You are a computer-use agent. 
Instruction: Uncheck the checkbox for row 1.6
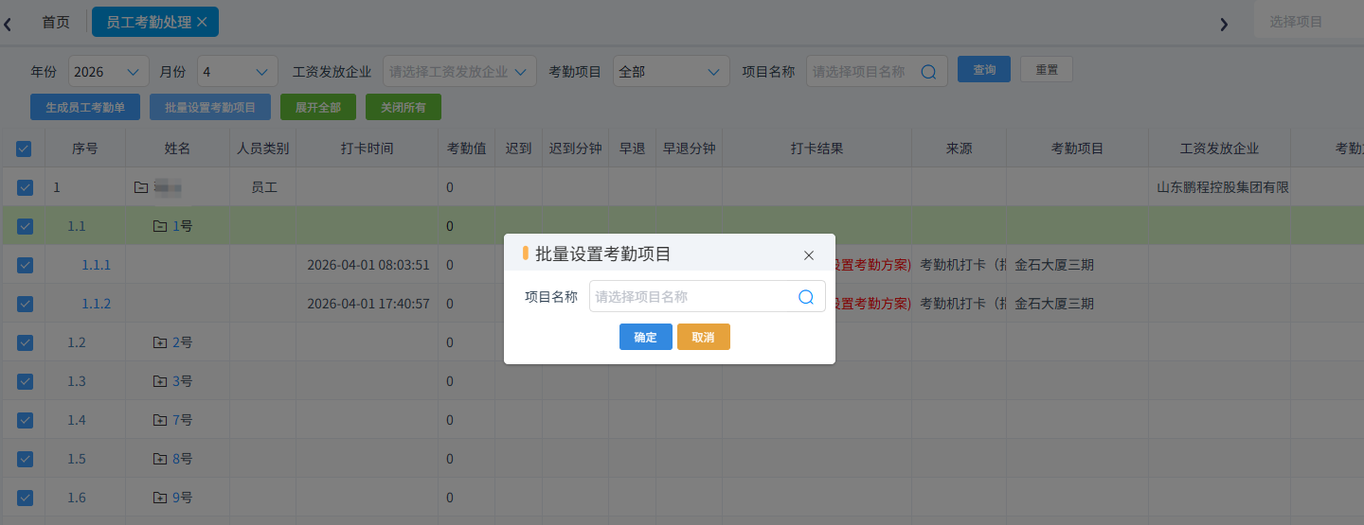pyautogui.click(x=25, y=498)
